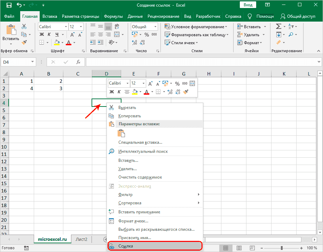Click percent format icon in mini toolbar
This screenshot has width=323, height=252.
tap(177, 84)
